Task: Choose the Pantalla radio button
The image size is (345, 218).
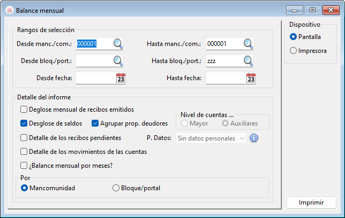Action: pos(292,37)
